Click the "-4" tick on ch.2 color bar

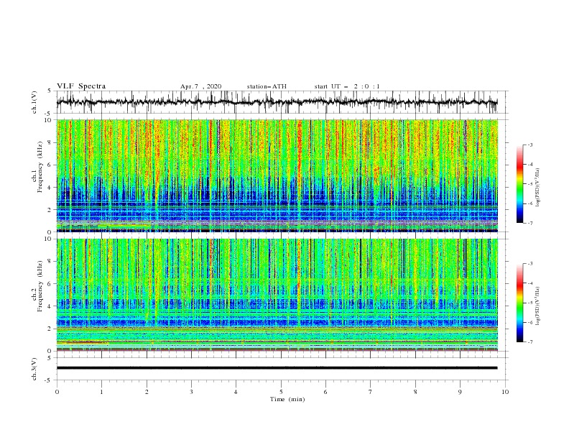[x=529, y=283]
